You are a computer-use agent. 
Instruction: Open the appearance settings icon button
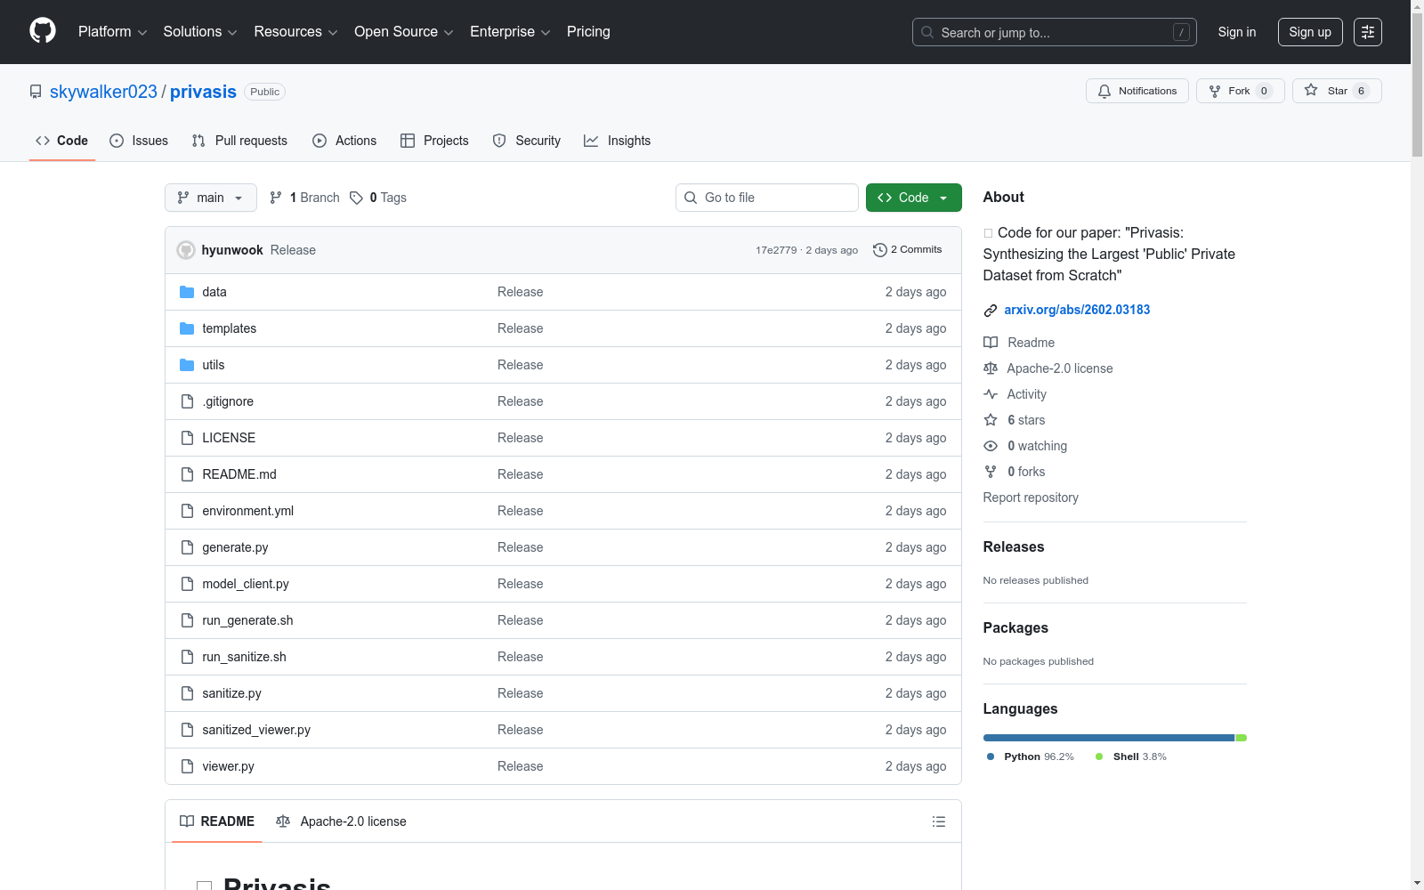point(1368,32)
